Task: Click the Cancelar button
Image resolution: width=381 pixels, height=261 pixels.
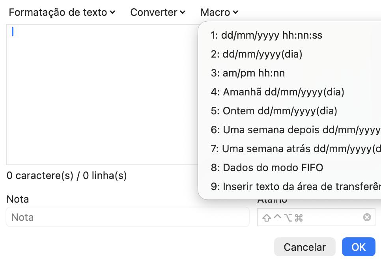Action: coord(305,247)
